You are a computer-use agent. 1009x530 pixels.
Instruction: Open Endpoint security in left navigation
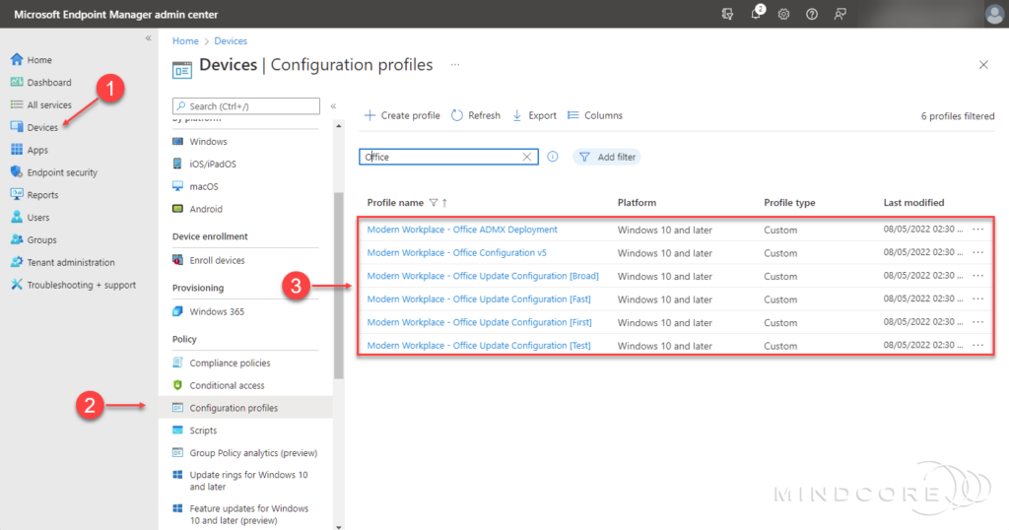pyautogui.click(x=54, y=172)
